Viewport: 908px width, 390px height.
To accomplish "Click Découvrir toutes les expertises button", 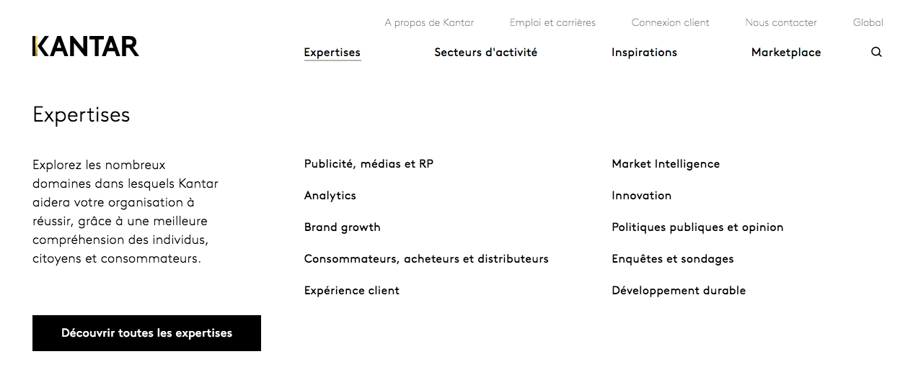I will coord(146,333).
